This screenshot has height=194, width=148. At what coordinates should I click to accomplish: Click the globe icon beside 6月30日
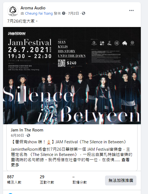click(28, 135)
